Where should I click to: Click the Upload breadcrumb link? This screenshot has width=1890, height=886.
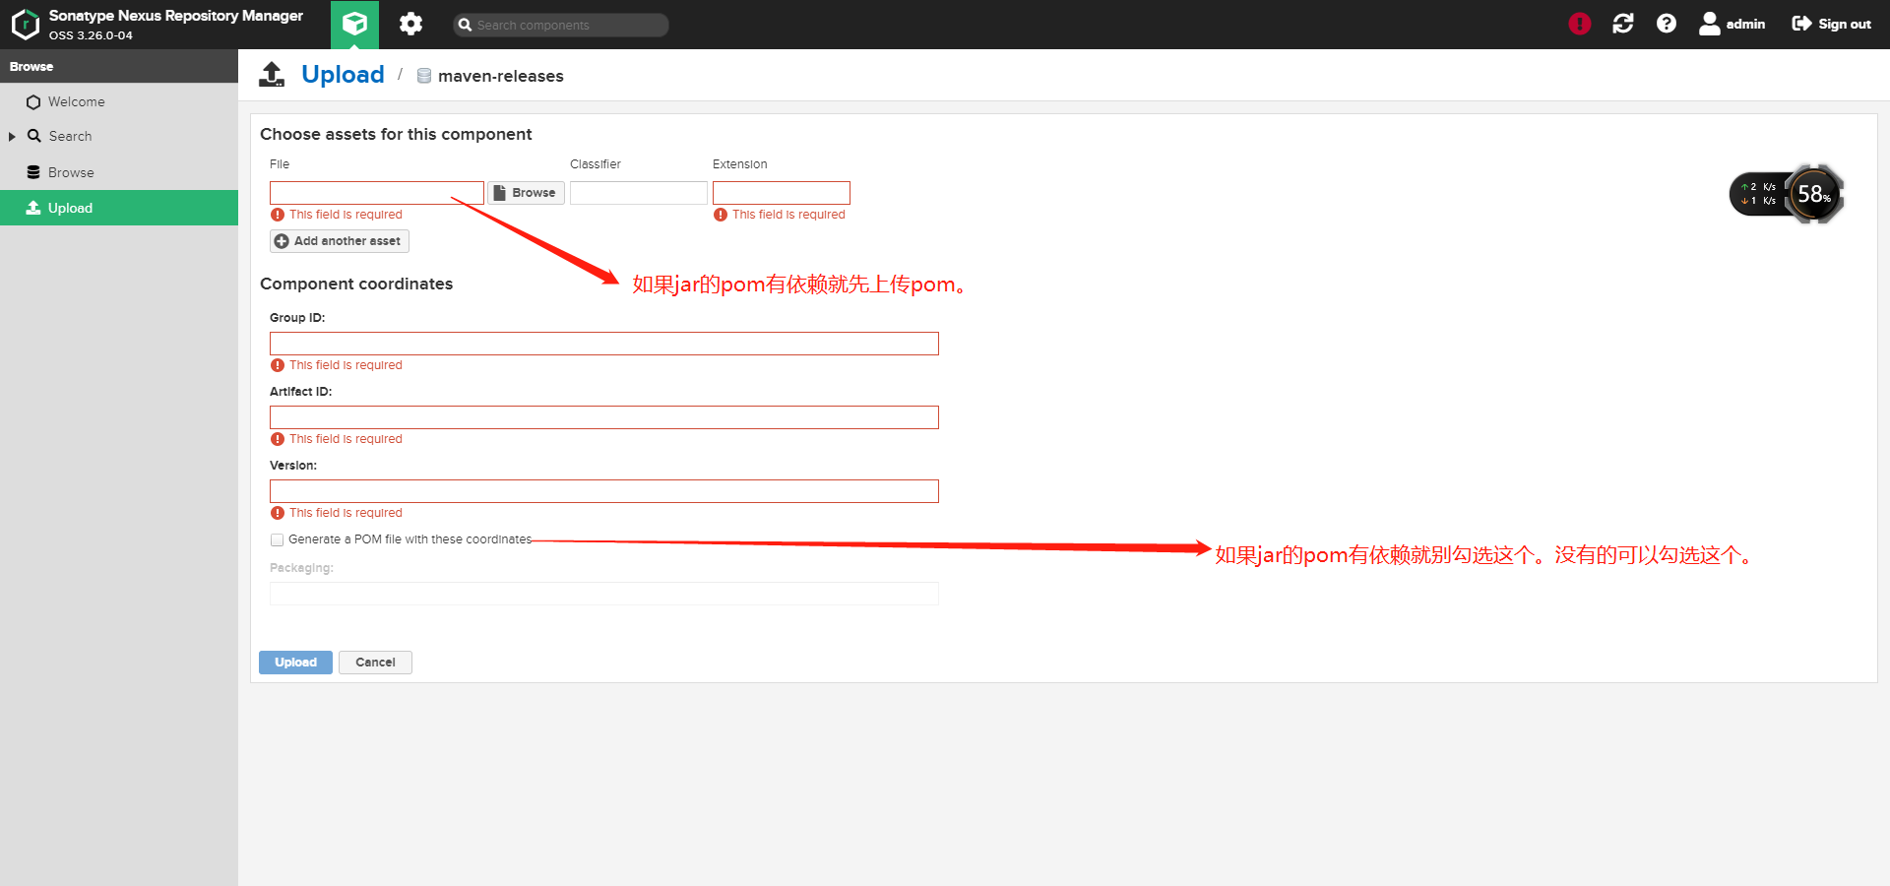point(343,75)
